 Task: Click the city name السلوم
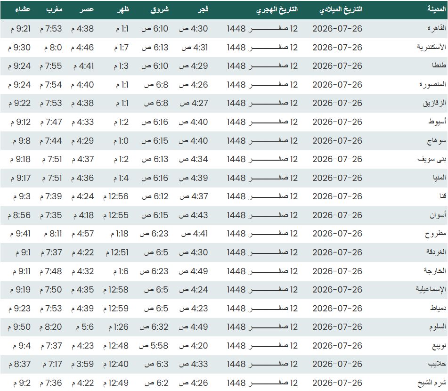click(x=438, y=326)
